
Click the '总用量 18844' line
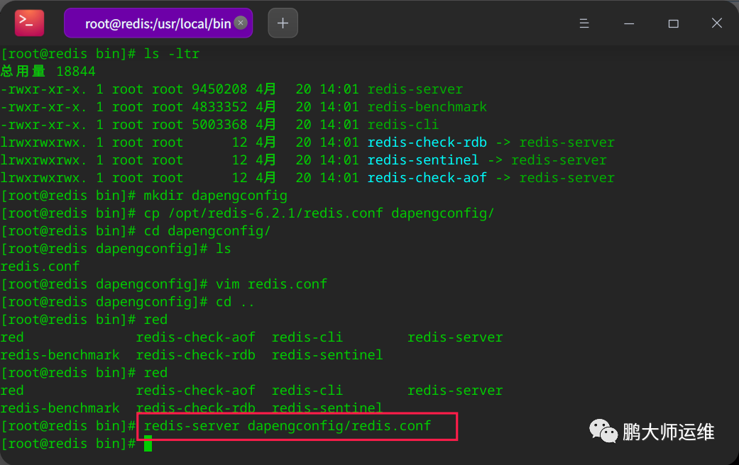pyautogui.click(x=48, y=71)
